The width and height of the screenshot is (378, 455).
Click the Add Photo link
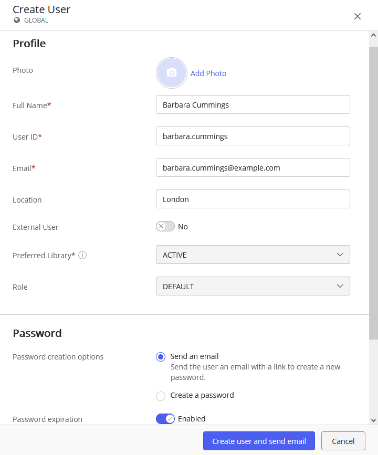[x=208, y=73]
